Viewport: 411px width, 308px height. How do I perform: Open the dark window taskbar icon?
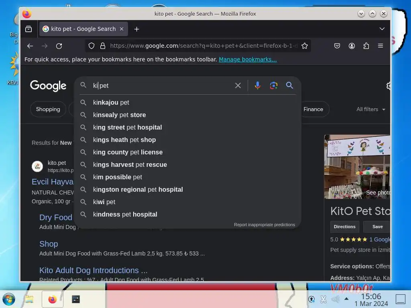pos(76,299)
